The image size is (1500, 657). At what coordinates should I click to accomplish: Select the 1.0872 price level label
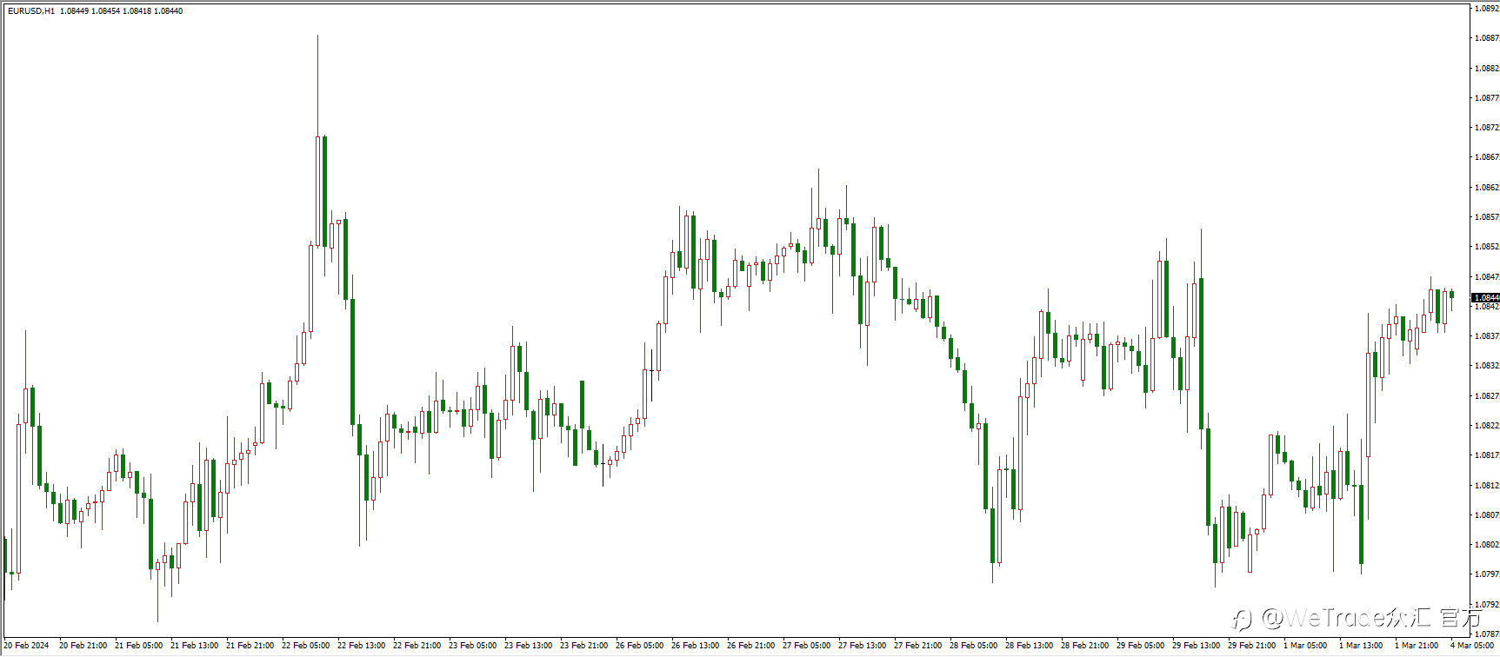1487,128
